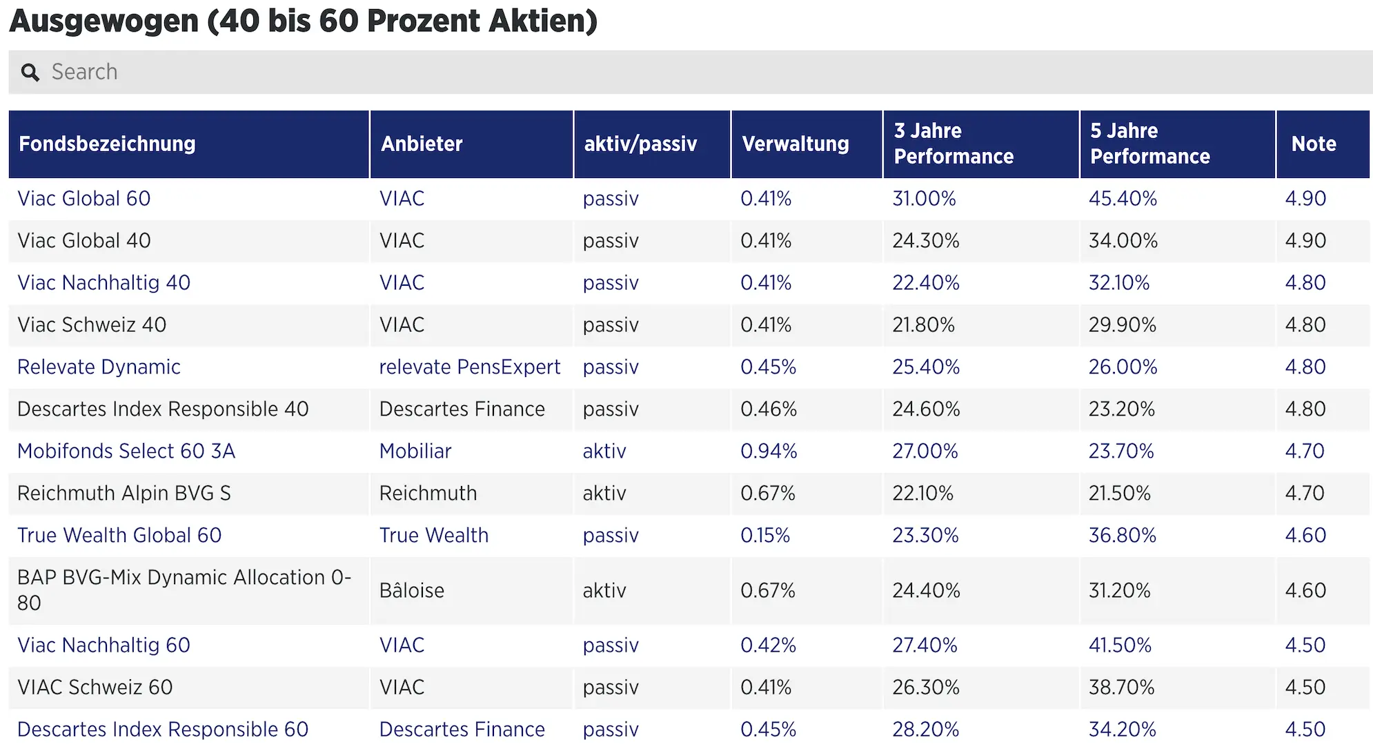Sort by the Verwaltung column header
The height and width of the screenshot is (749, 1373).
tap(794, 144)
